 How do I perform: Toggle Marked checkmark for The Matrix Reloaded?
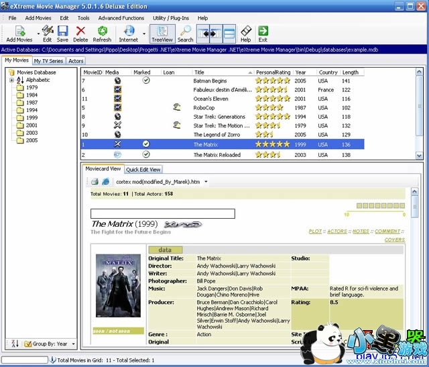[146, 154]
